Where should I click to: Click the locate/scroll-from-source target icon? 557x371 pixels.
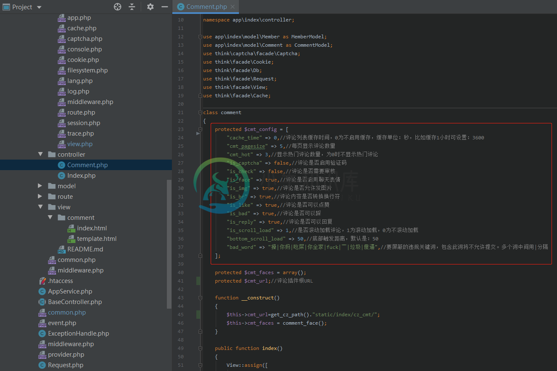(x=118, y=7)
